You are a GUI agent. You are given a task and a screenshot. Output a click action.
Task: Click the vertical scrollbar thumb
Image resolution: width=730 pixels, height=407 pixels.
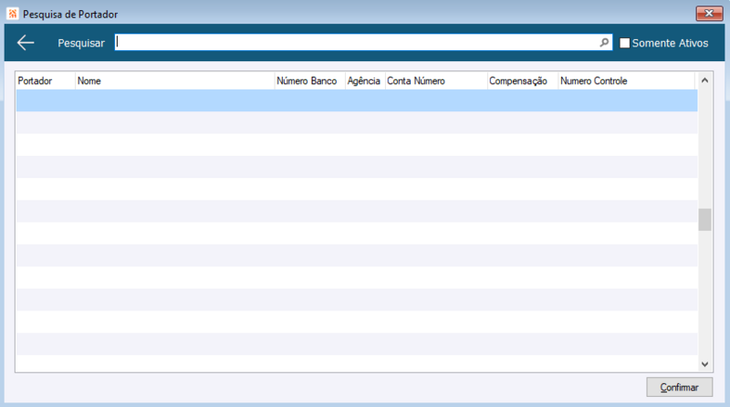704,219
